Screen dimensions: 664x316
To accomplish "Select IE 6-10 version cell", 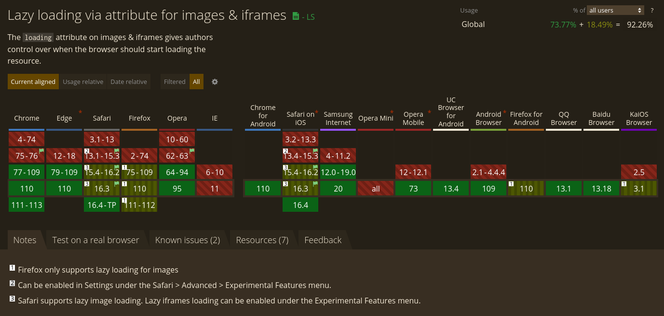I will pyautogui.click(x=215, y=172).
